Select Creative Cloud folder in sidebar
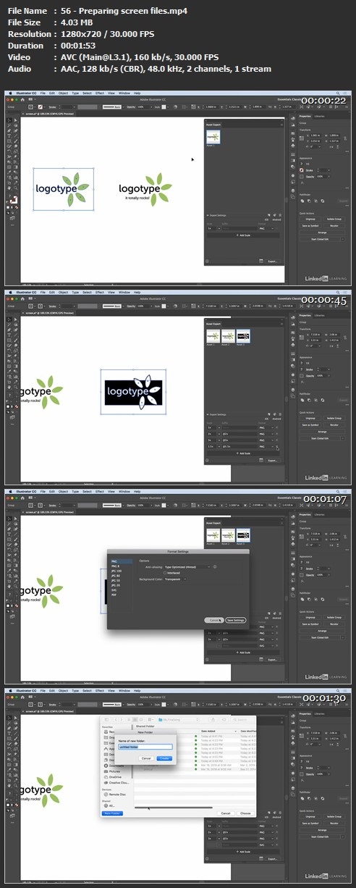Viewport: 356px width, 888px height. pos(119,783)
